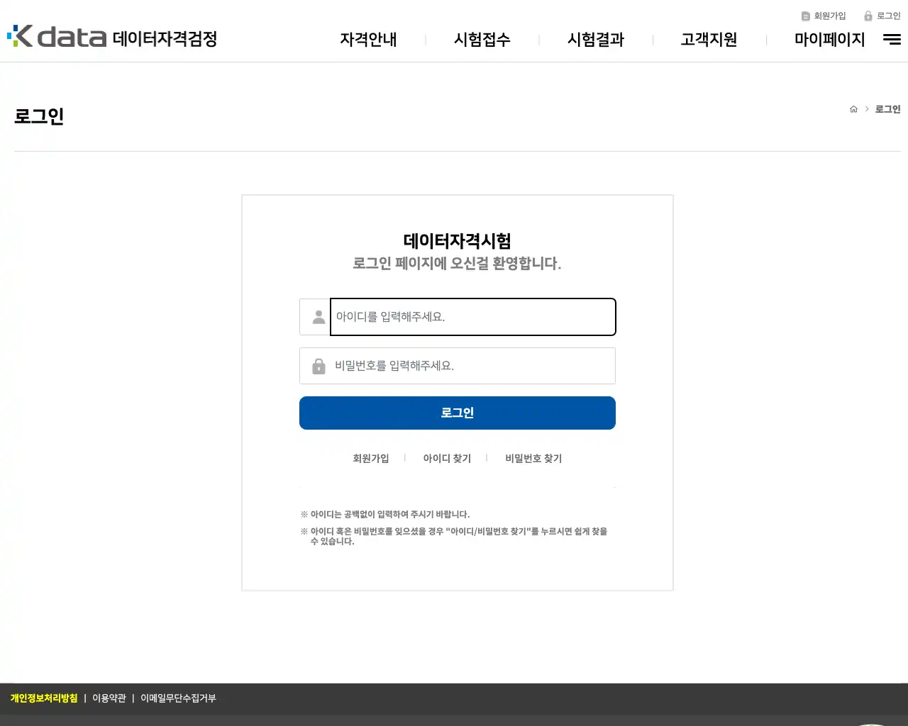Click the membership card icon next to 회원가입
The image size is (908, 726).
tap(804, 15)
